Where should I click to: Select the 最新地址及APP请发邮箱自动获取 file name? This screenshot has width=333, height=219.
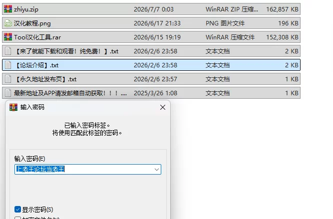coord(70,93)
